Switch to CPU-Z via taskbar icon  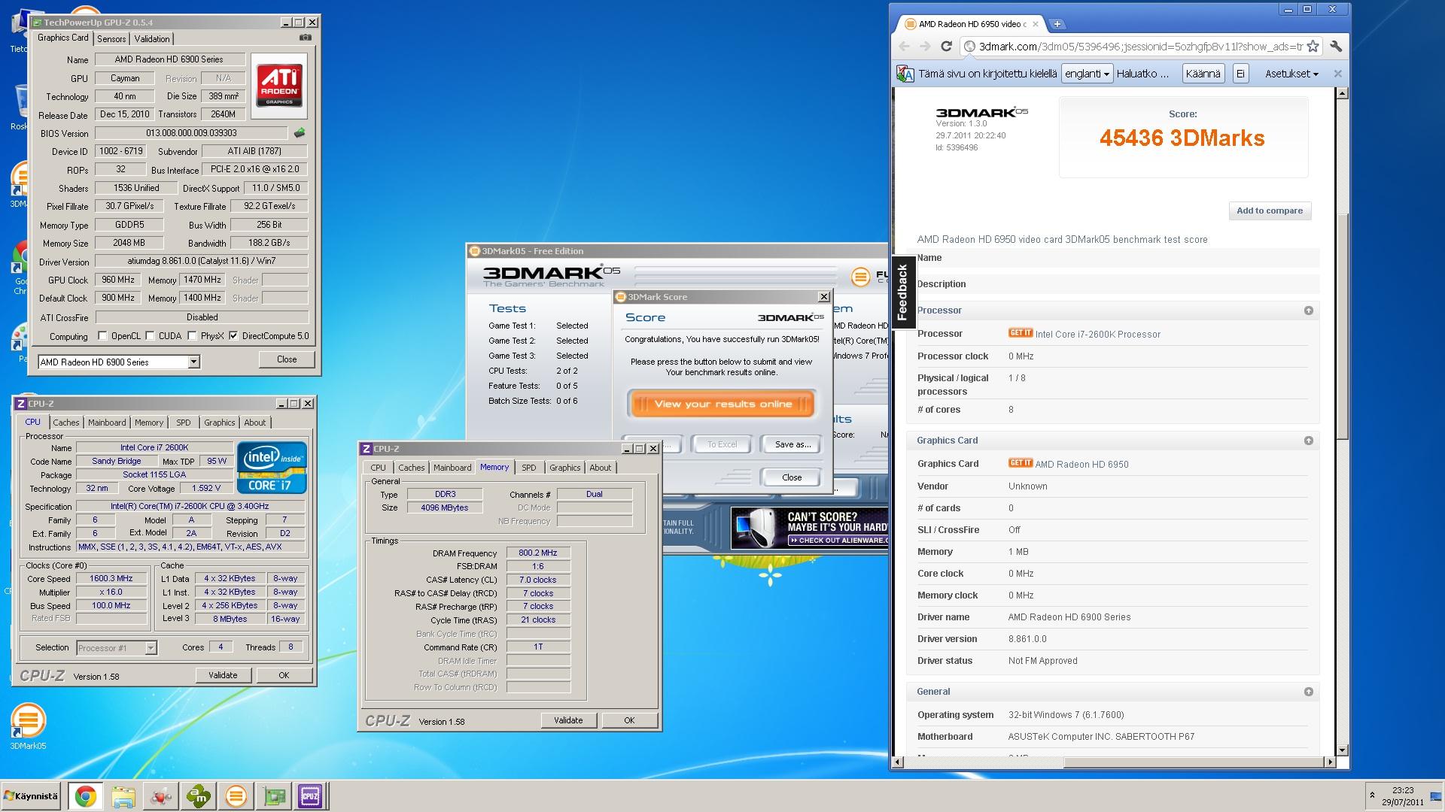pos(310,796)
